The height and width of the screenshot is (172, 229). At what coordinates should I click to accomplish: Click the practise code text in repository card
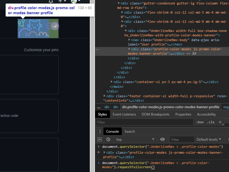click(9, 116)
